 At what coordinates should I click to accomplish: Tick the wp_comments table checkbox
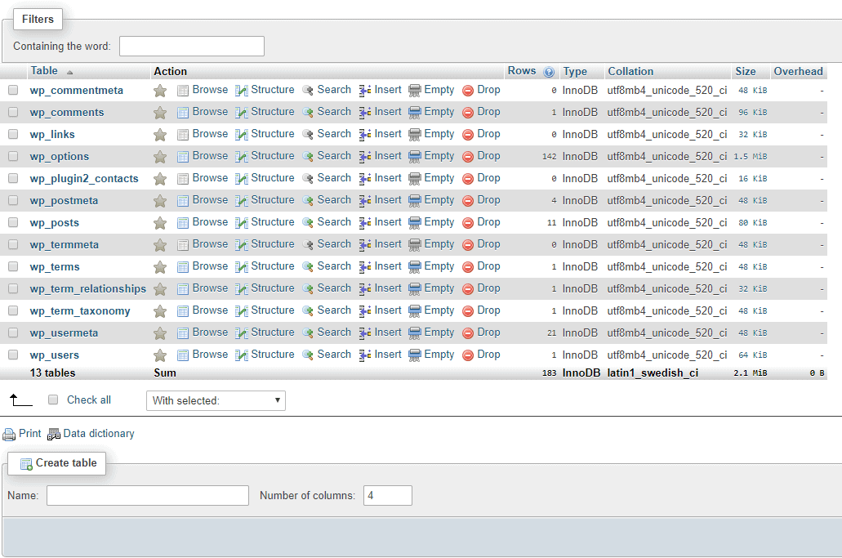coord(13,112)
